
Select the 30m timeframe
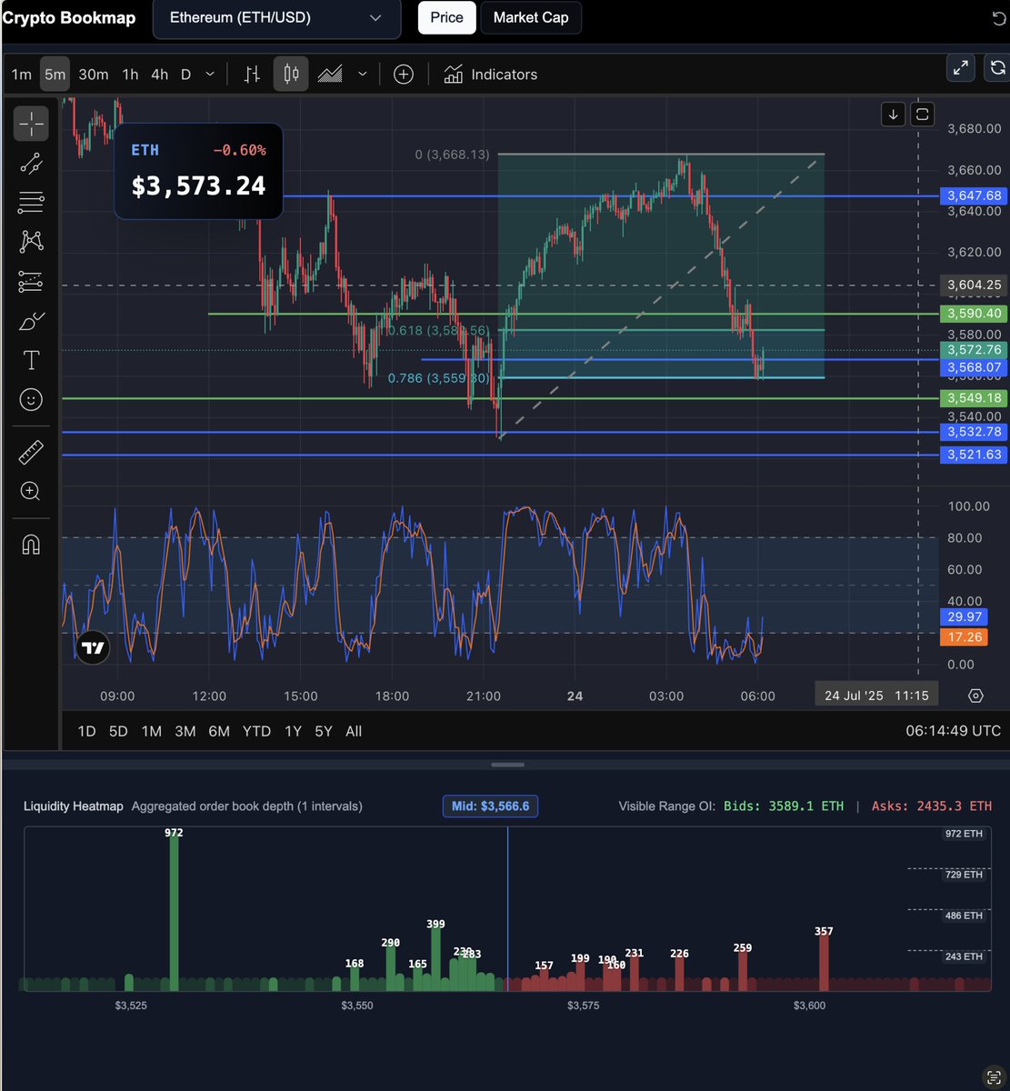(94, 75)
